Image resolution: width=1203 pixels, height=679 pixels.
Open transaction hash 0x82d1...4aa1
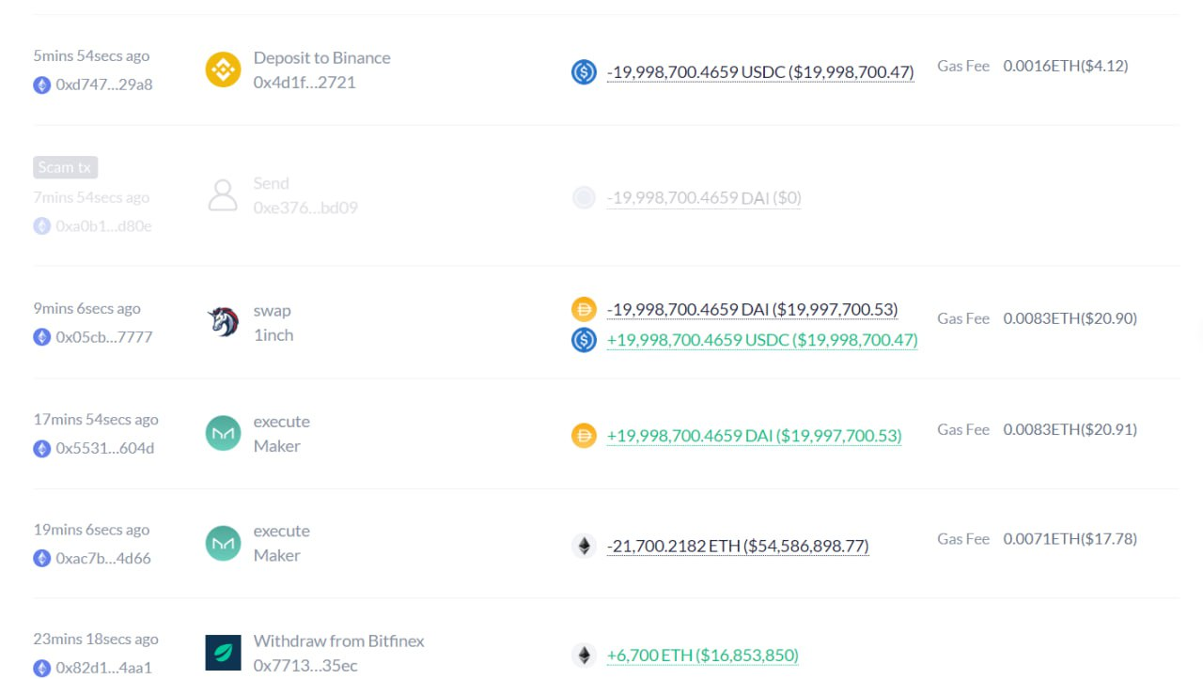[x=103, y=669]
